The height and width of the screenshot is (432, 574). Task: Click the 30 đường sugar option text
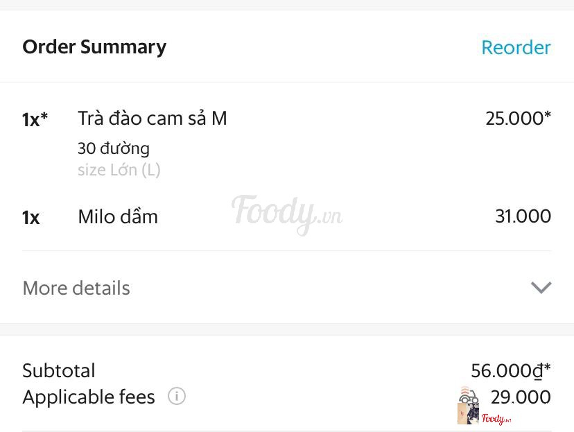(x=114, y=148)
